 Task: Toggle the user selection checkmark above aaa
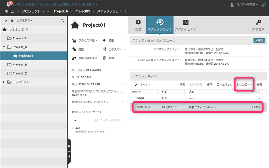(75, 120)
